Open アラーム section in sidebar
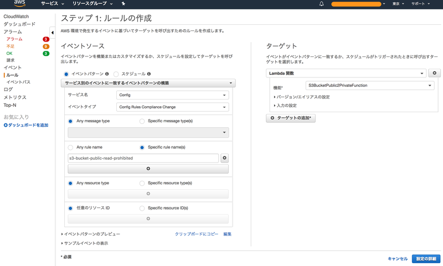The width and height of the screenshot is (443, 266). 13,32
